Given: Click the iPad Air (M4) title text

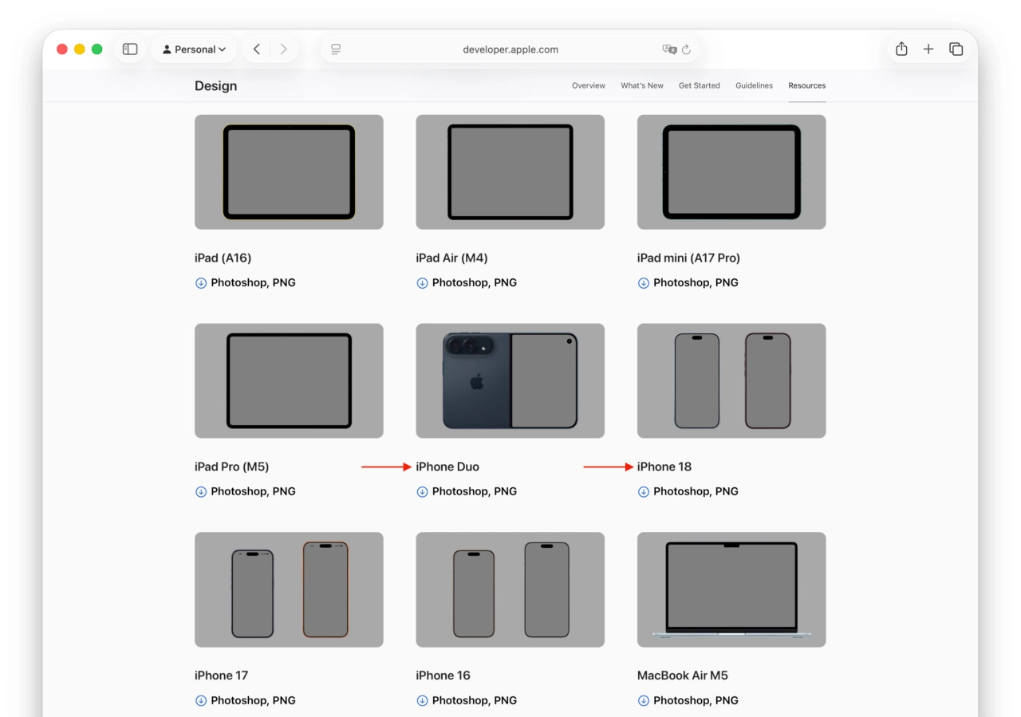Looking at the screenshot, I should coord(451,258).
